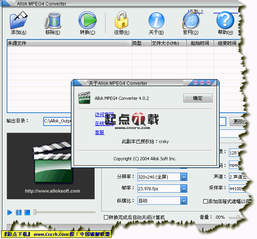Click the 起始时间 column header
Screen dimensions: 257x239
pyautogui.click(x=200, y=43)
